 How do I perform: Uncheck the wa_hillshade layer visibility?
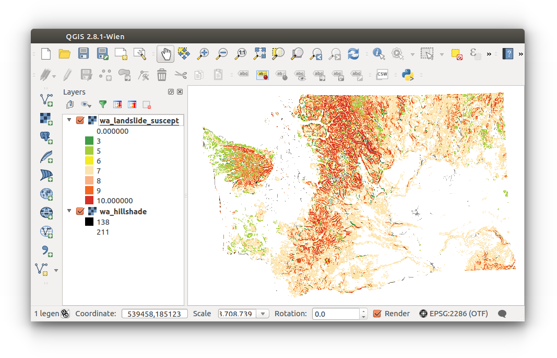80,211
